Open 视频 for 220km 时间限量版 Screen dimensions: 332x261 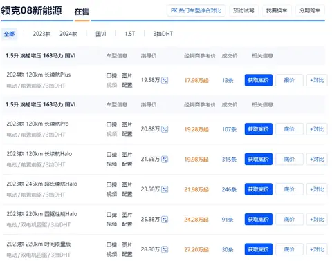(x=111, y=254)
